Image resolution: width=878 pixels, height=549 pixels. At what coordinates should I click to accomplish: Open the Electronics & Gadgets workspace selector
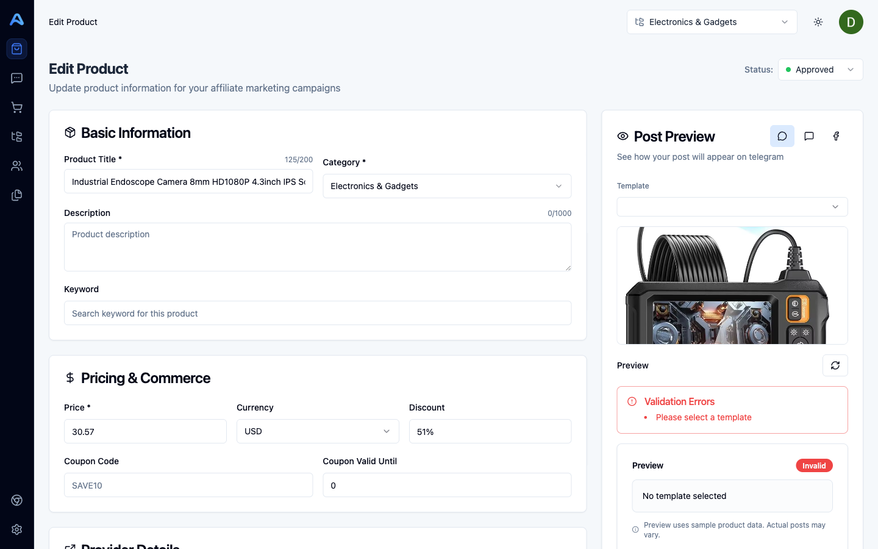pos(712,22)
